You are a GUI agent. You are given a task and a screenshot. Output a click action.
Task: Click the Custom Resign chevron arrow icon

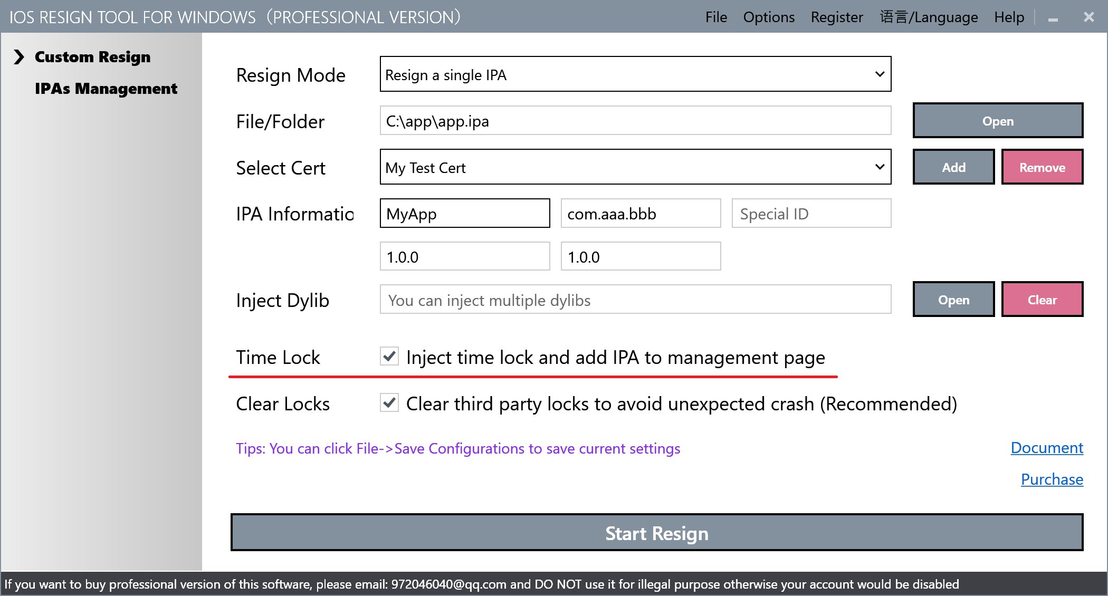click(19, 57)
